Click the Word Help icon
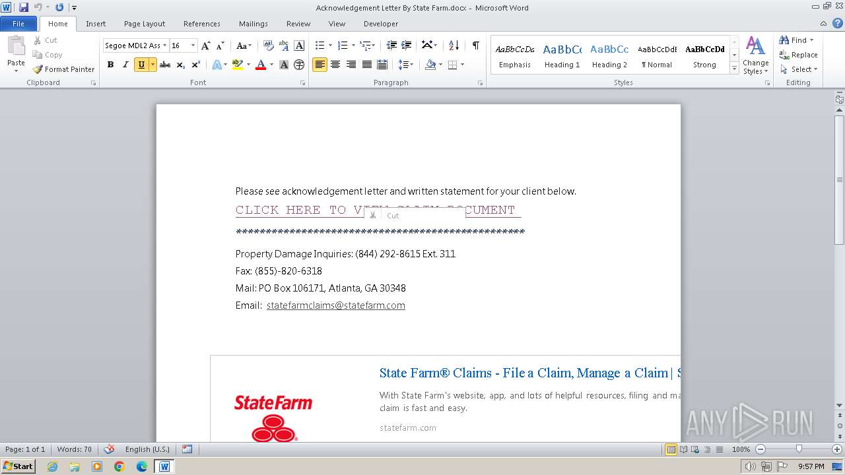 point(837,23)
